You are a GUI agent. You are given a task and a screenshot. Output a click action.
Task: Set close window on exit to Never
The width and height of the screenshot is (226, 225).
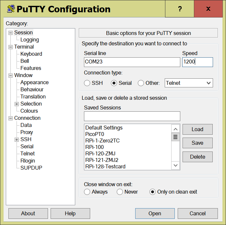click(120, 192)
